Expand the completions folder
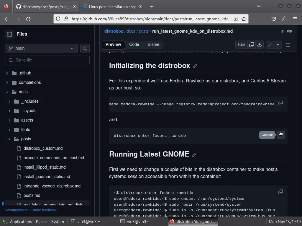This screenshot has width=302, height=226. (7, 83)
